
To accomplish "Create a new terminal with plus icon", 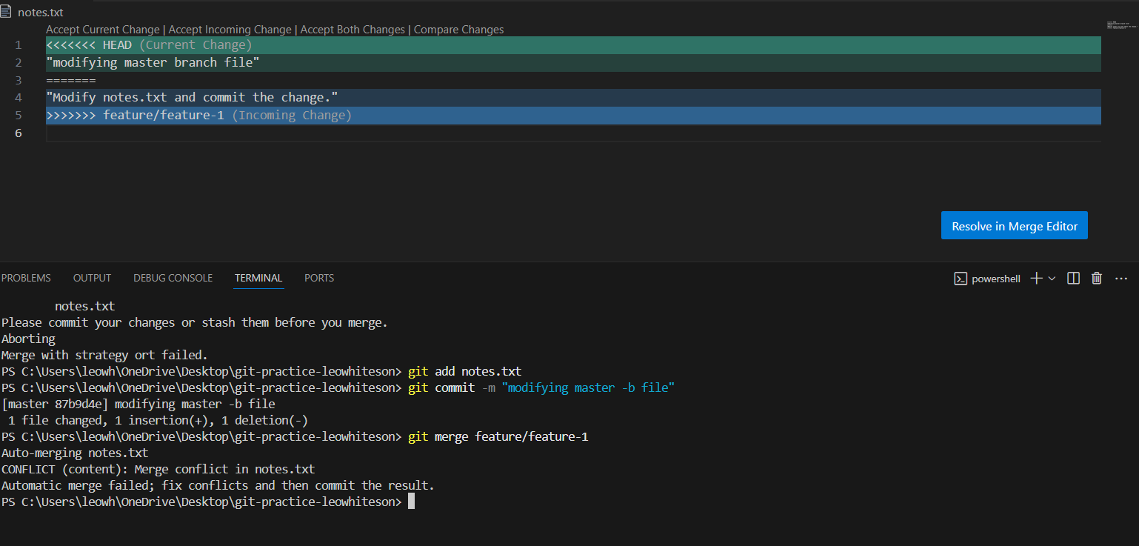I will 1036,279.
